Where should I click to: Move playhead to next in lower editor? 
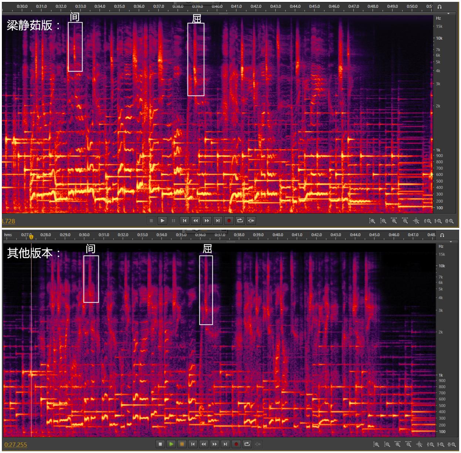[x=225, y=444]
